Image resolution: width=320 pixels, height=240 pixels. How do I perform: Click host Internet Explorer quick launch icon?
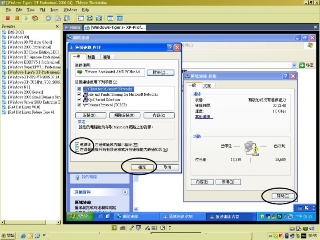[x=23, y=236]
